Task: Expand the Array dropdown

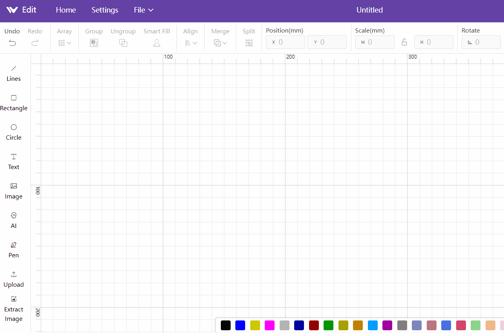Action: coord(64,43)
